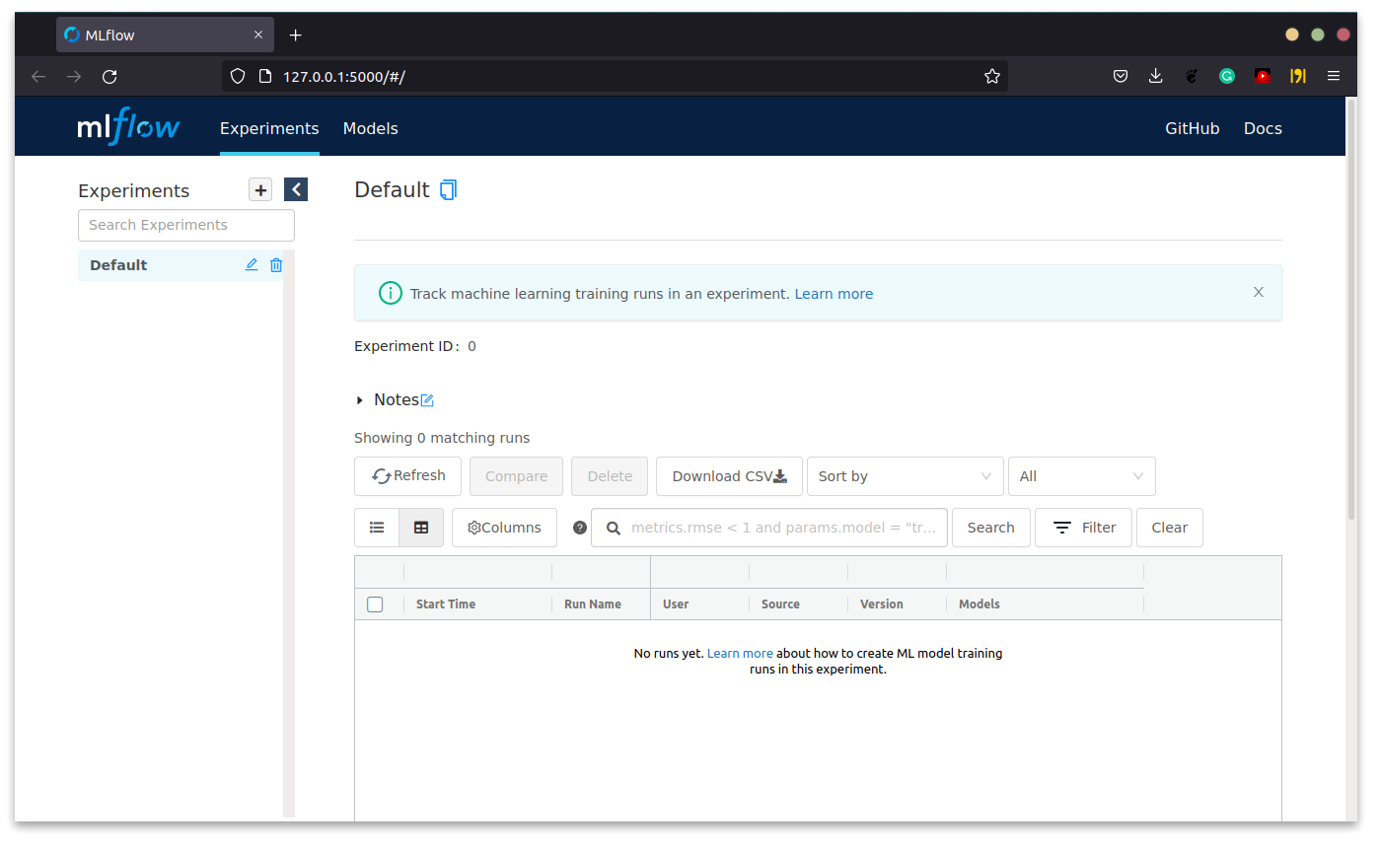
Task: Click the browser address bar
Action: click(x=615, y=76)
